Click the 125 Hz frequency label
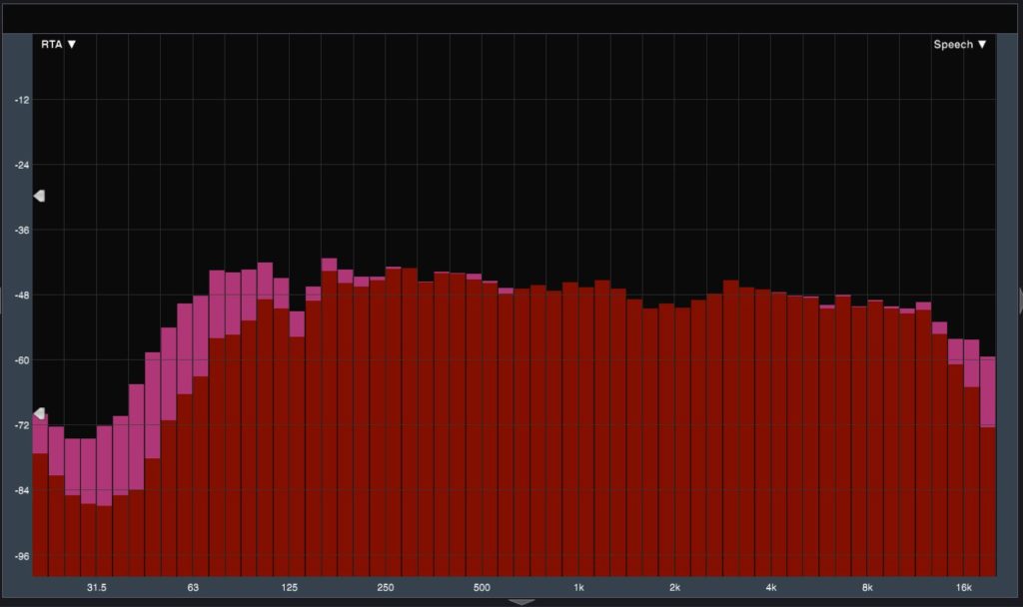Screen dimensions: 1023x607 click(289, 588)
